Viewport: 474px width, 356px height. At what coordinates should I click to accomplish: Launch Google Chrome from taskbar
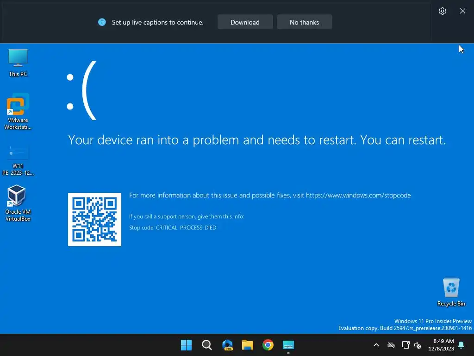(x=268, y=345)
